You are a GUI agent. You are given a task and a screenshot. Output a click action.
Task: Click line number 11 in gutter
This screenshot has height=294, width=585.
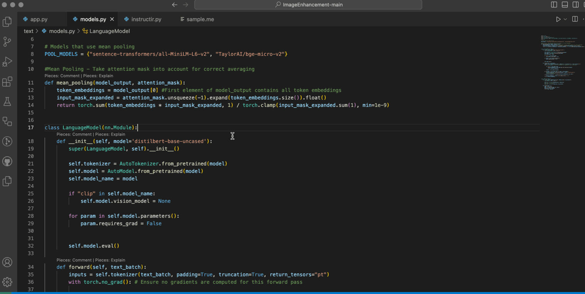(x=30, y=83)
